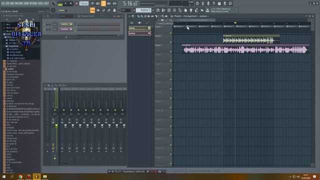The height and width of the screenshot is (180, 320).
Task: Click the plus button to add a channel
Action: [66, 37]
